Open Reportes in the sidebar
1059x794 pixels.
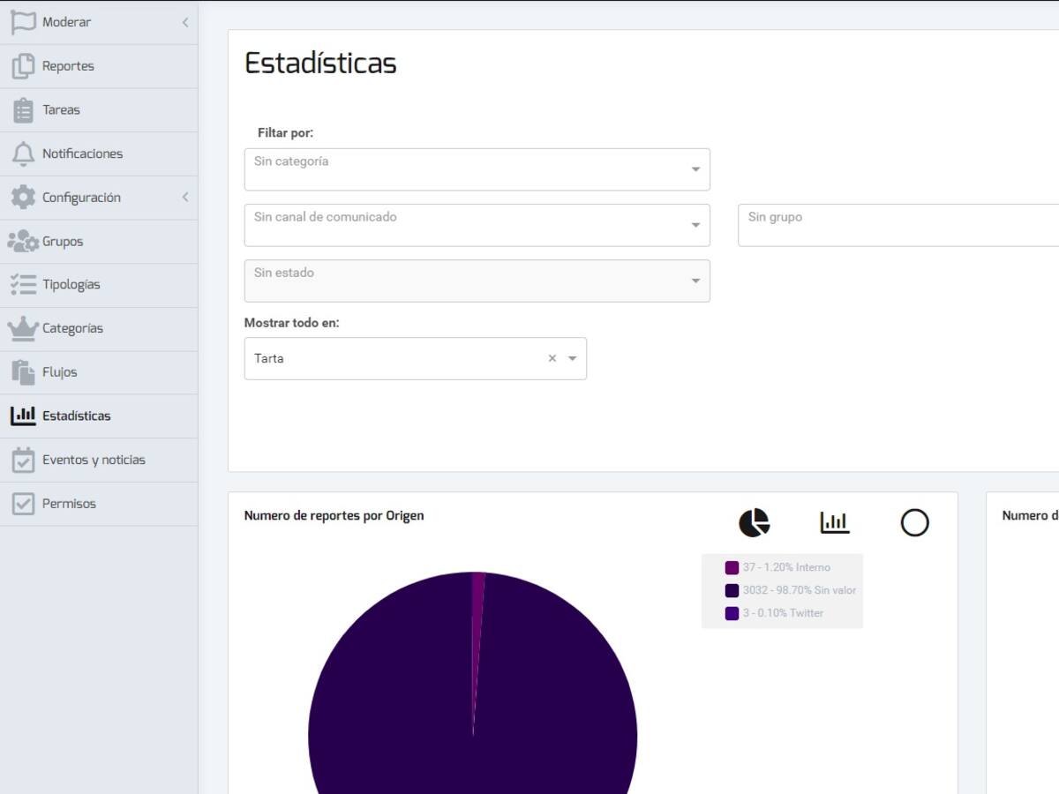coord(68,66)
